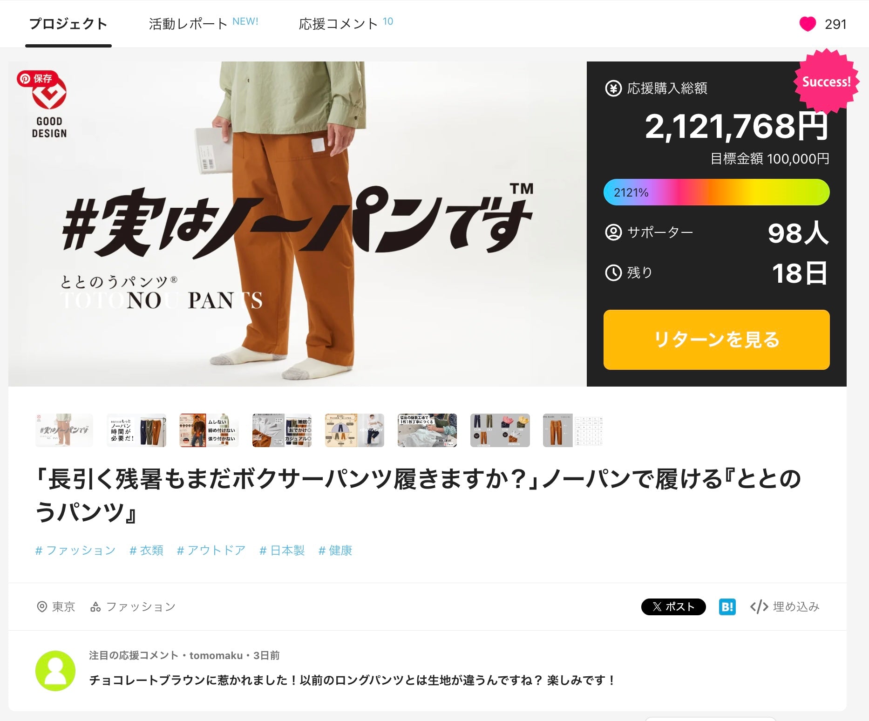Screen dimensions: 869x721
Task: Click the category shapes icon beside ファッション
Action: pyautogui.click(x=95, y=607)
